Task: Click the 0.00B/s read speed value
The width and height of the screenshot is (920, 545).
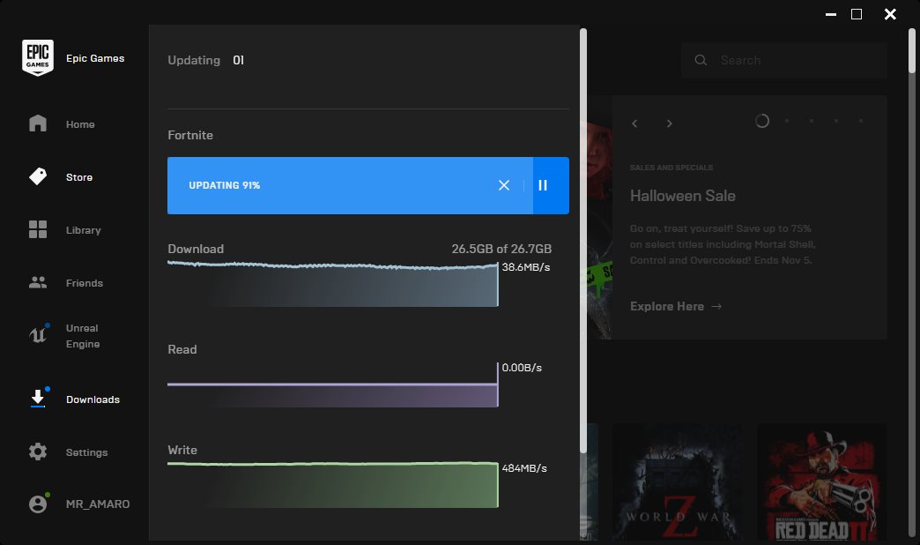Action: pyautogui.click(x=522, y=368)
